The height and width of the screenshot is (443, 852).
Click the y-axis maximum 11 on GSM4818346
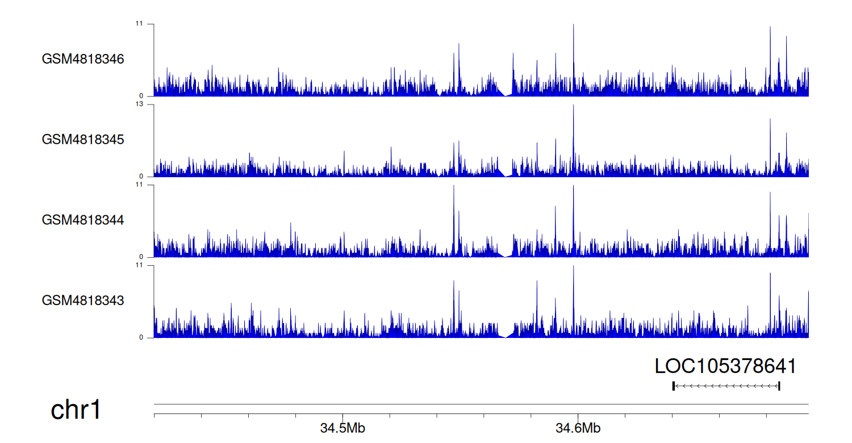pyautogui.click(x=139, y=24)
